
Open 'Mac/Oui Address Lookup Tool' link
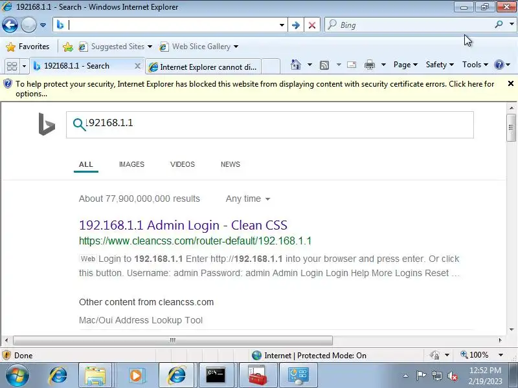coord(141,320)
